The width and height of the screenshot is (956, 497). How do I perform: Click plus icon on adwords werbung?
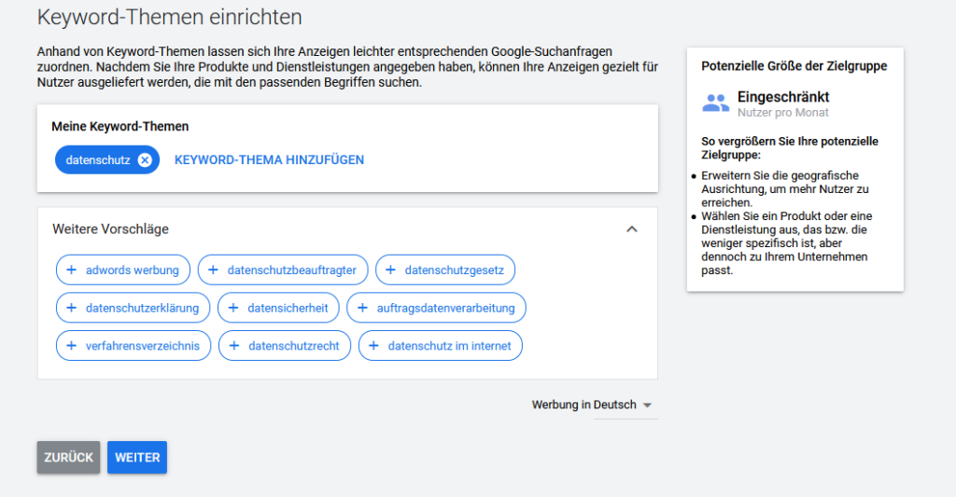[x=72, y=270]
